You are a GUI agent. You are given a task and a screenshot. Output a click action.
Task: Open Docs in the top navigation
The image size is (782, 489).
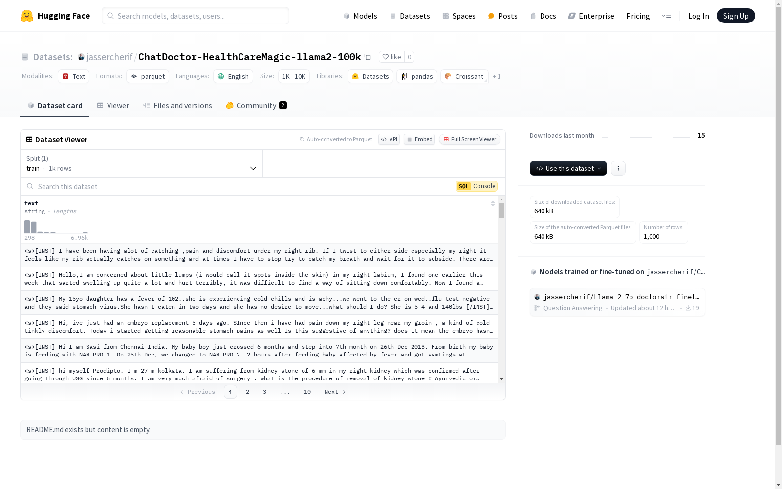(x=543, y=16)
